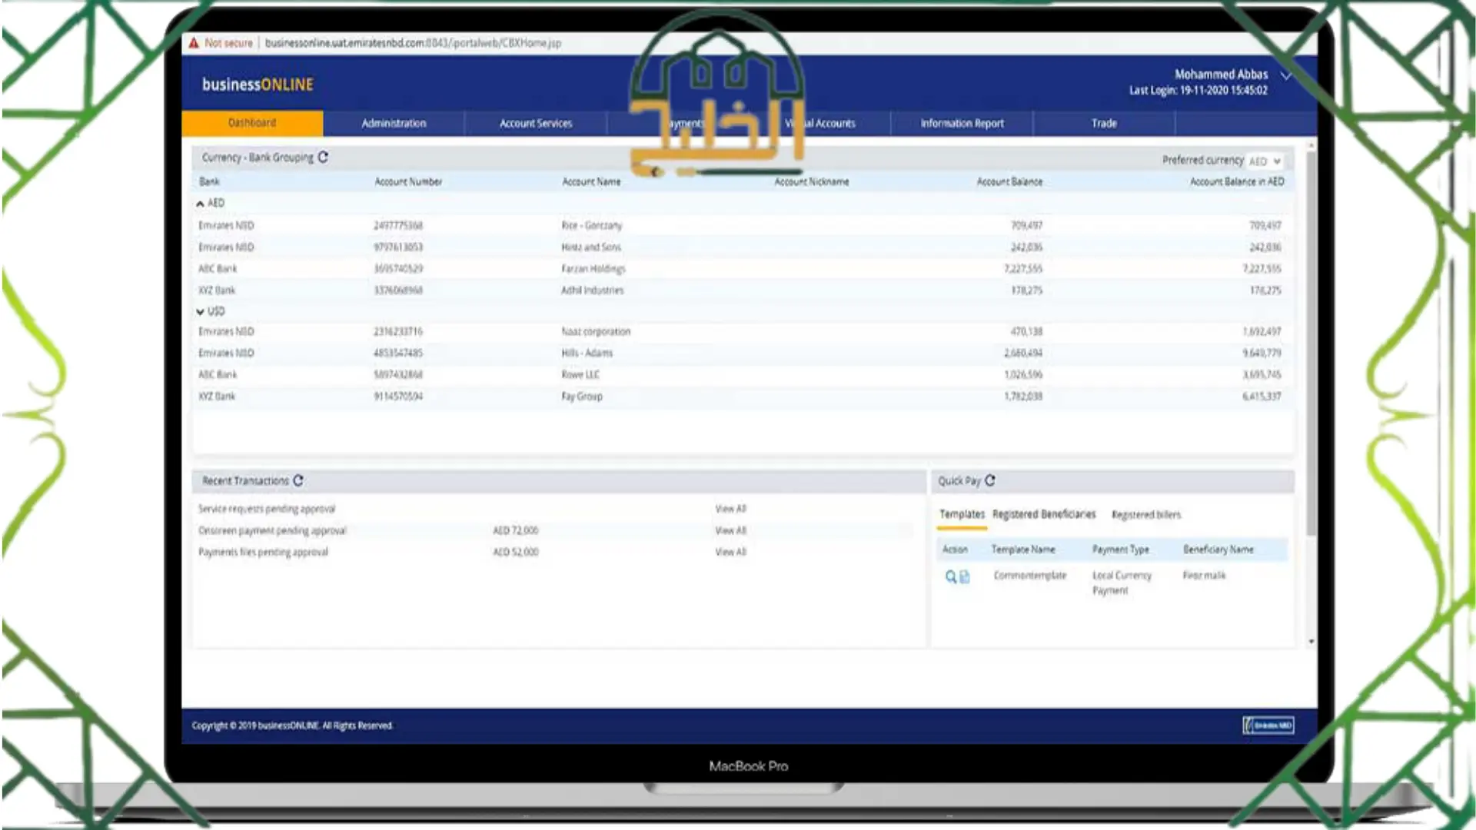
Task: Click Onscreen payment pending approval text
Action: tap(272, 530)
